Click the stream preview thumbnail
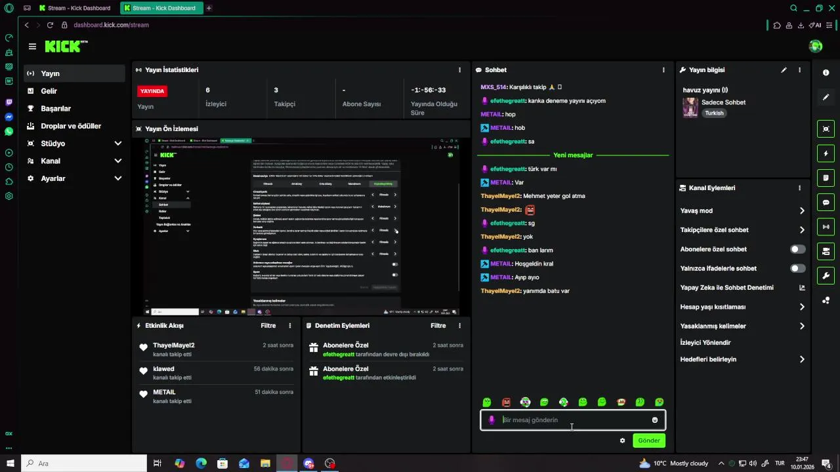Image resolution: width=840 pixels, height=472 pixels. 301,226
